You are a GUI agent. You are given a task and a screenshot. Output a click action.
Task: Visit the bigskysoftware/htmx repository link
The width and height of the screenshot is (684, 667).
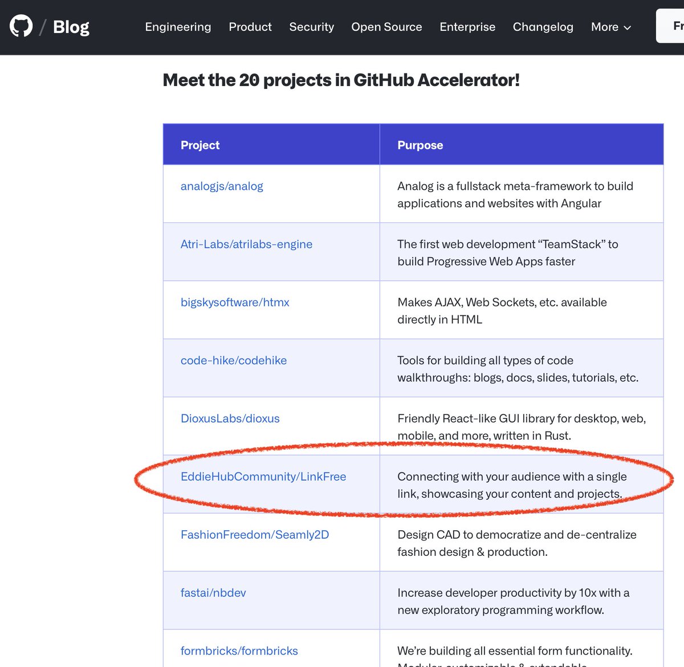235,302
